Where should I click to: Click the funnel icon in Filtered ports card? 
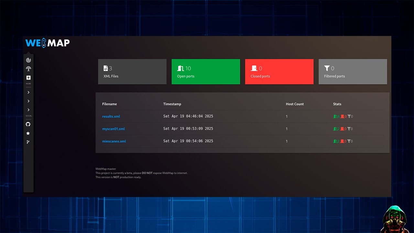coord(327,68)
